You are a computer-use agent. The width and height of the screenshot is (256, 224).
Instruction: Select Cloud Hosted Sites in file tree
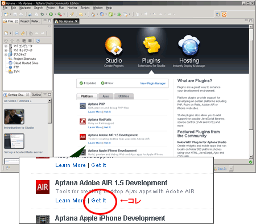click(x=26, y=63)
